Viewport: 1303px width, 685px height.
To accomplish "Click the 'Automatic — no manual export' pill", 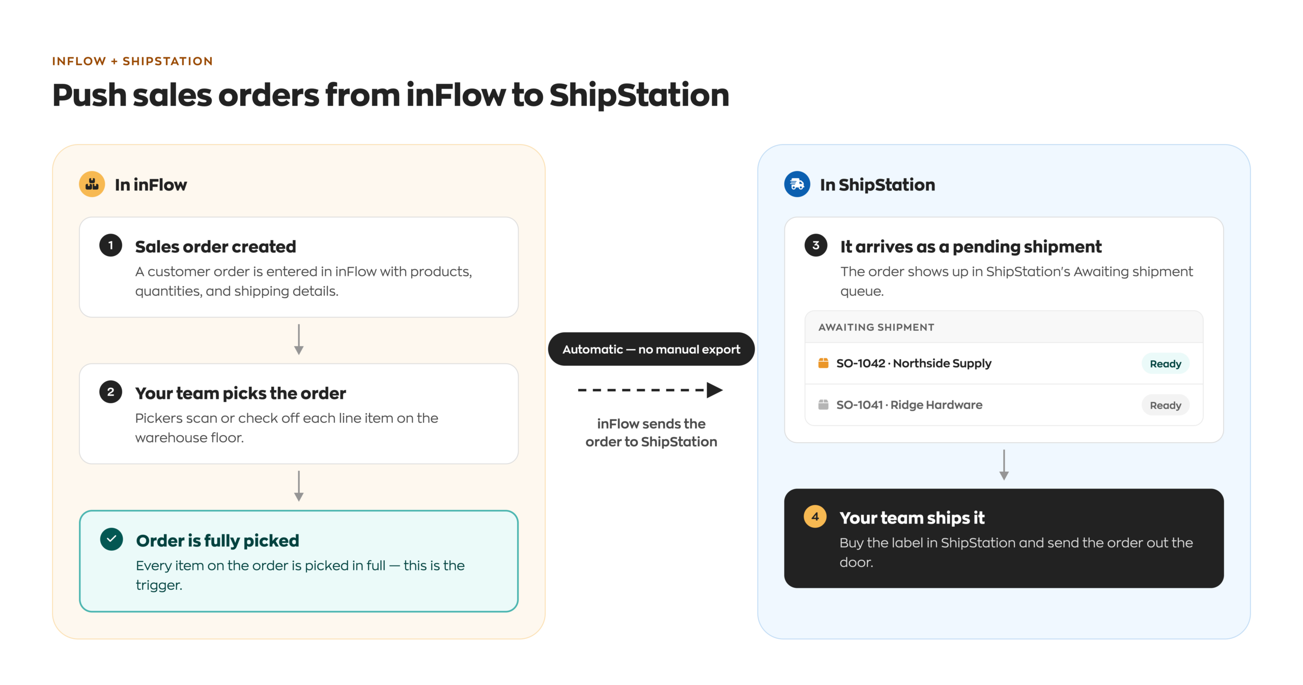I will pyautogui.click(x=651, y=349).
